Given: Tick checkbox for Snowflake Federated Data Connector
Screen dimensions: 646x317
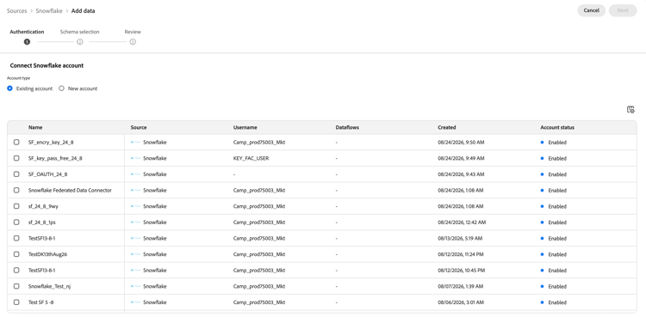Looking at the screenshot, I should coord(16,191).
